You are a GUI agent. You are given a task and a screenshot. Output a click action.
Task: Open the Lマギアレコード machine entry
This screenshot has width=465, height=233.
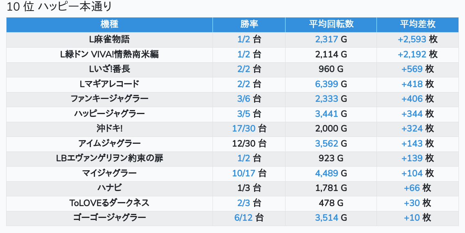(x=109, y=84)
